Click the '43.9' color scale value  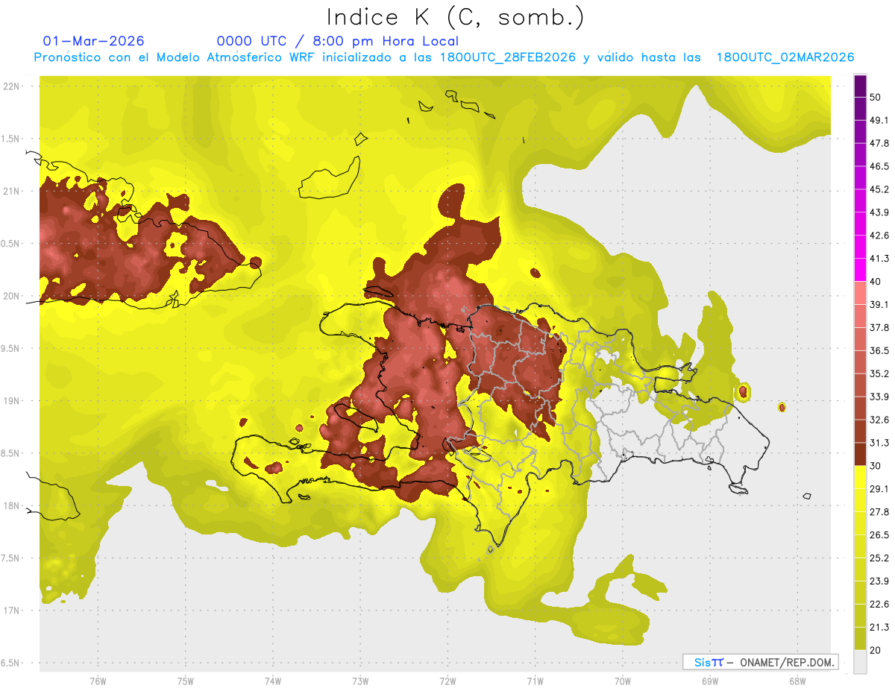pyautogui.click(x=879, y=212)
